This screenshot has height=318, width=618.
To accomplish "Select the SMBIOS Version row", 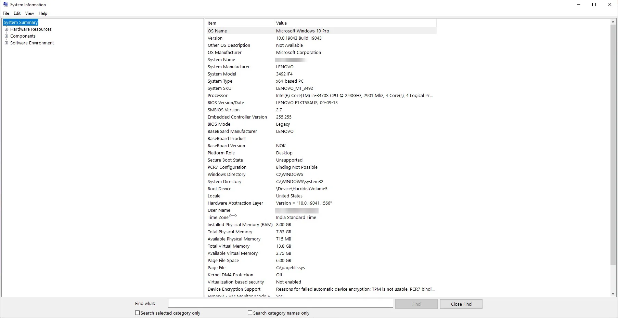I will pyautogui.click(x=321, y=110).
